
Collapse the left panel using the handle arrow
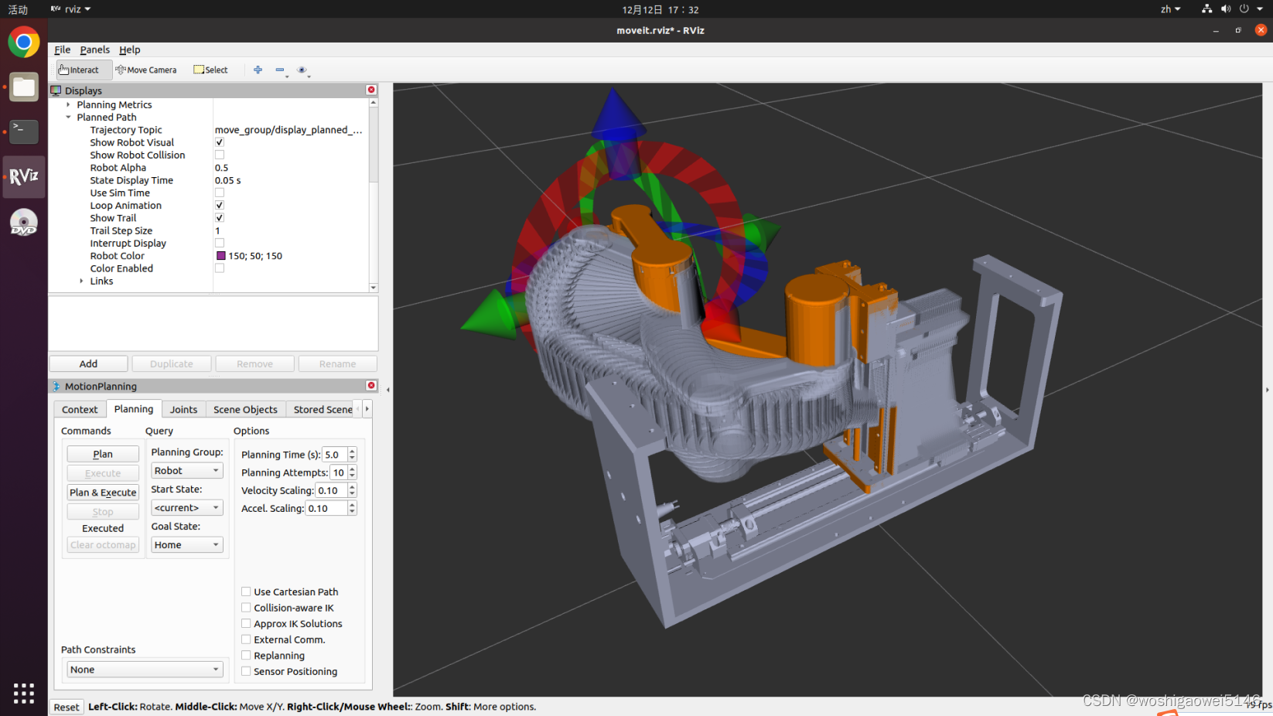[387, 390]
